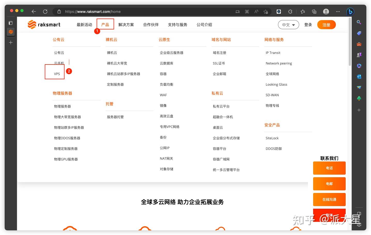The width and height of the screenshot is (371, 235).
Task: Open the Looking Glass link
Action: pos(276,84)
